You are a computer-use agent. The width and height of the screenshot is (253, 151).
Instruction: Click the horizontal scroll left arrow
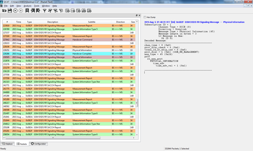(x=4, y=138)
